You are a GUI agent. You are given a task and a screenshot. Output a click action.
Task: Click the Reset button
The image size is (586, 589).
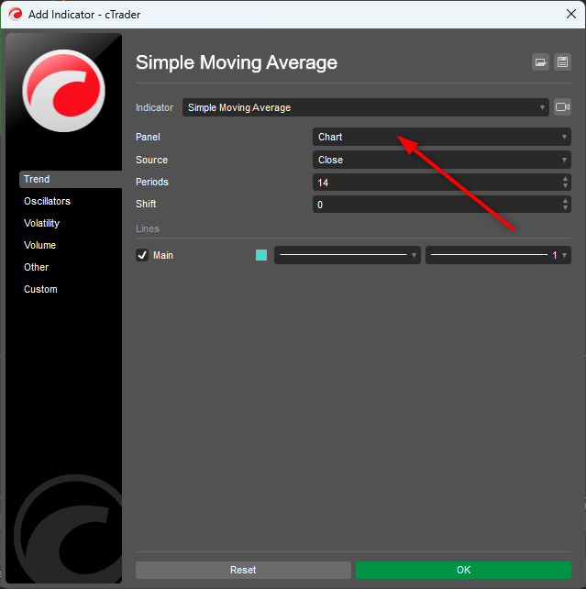click(243, 570)
